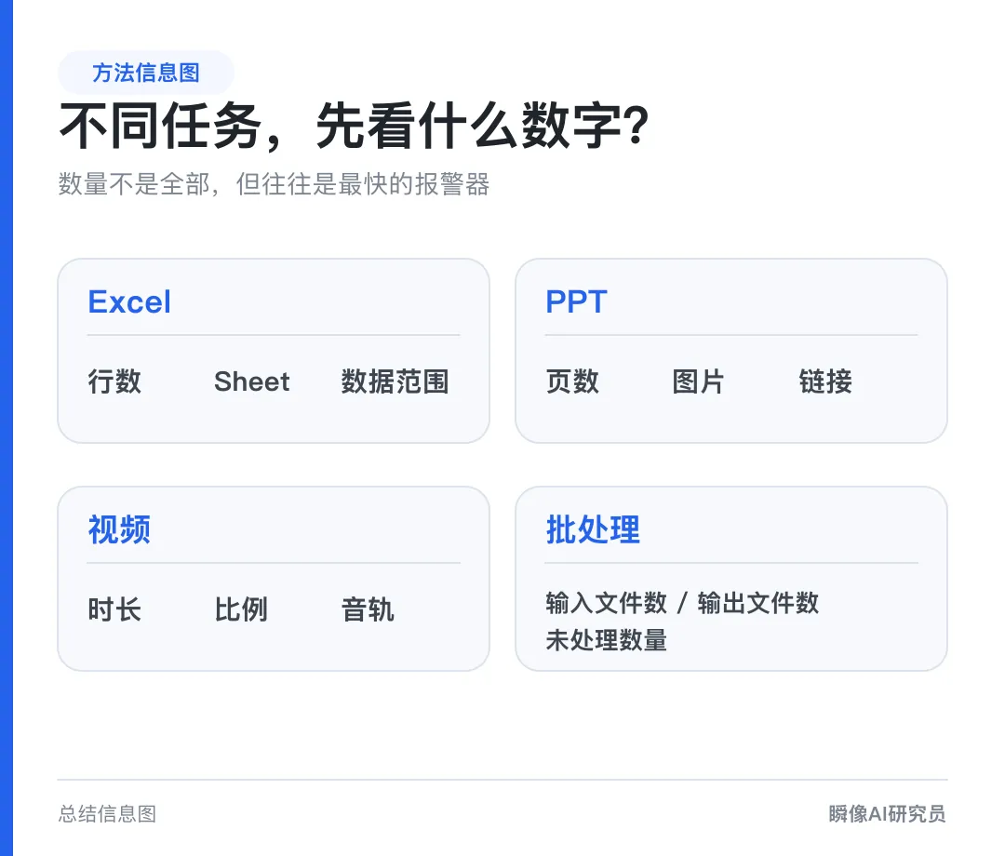Select the 图片 item under PPT
This screenshot has height=856, width=1005.
point(699,381)
